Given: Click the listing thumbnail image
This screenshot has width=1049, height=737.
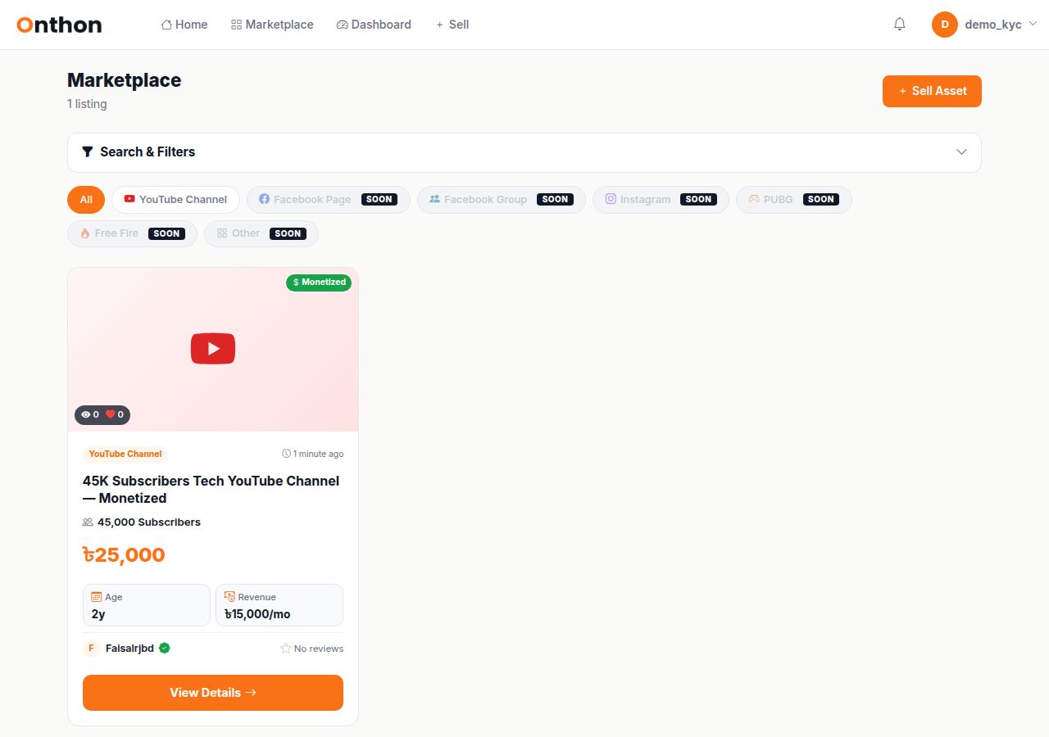Looking at the screenshot, I should tap(213, 350).
